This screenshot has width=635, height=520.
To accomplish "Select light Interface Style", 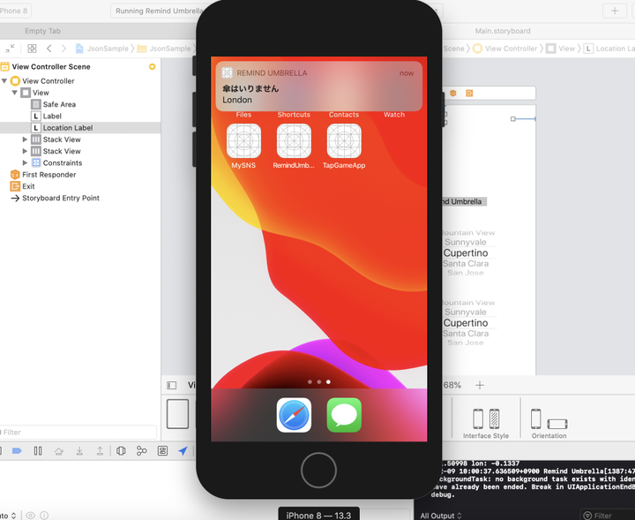I will click(x=478, y=418).
